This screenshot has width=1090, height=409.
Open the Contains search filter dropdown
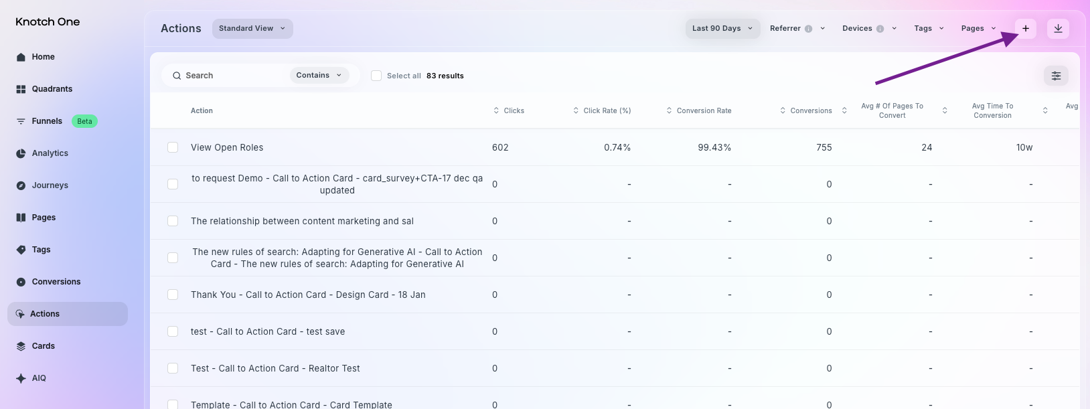(319, 76)
